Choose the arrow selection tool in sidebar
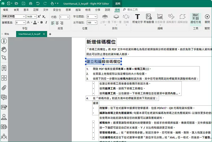This screenshot has width=212, height=142. point(4,58)
